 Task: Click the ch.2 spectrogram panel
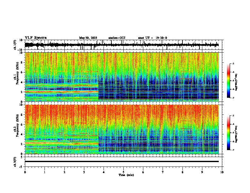pyautogui.click(x=122, y=129)
